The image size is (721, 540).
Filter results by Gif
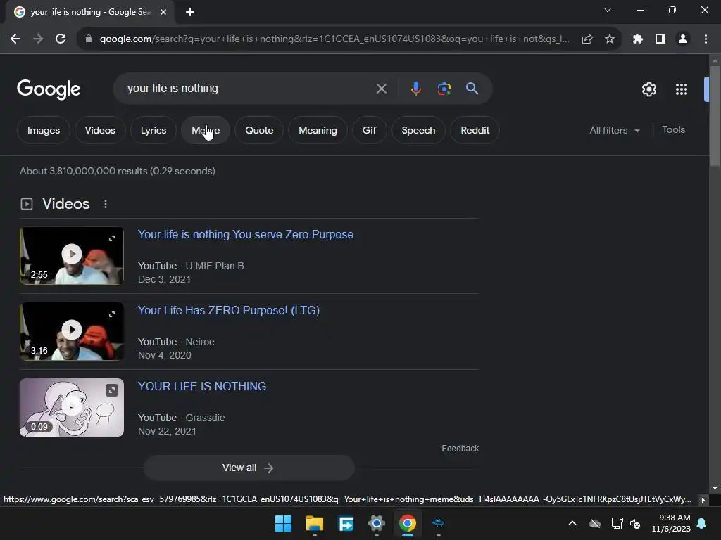click(x=369, y=130)
